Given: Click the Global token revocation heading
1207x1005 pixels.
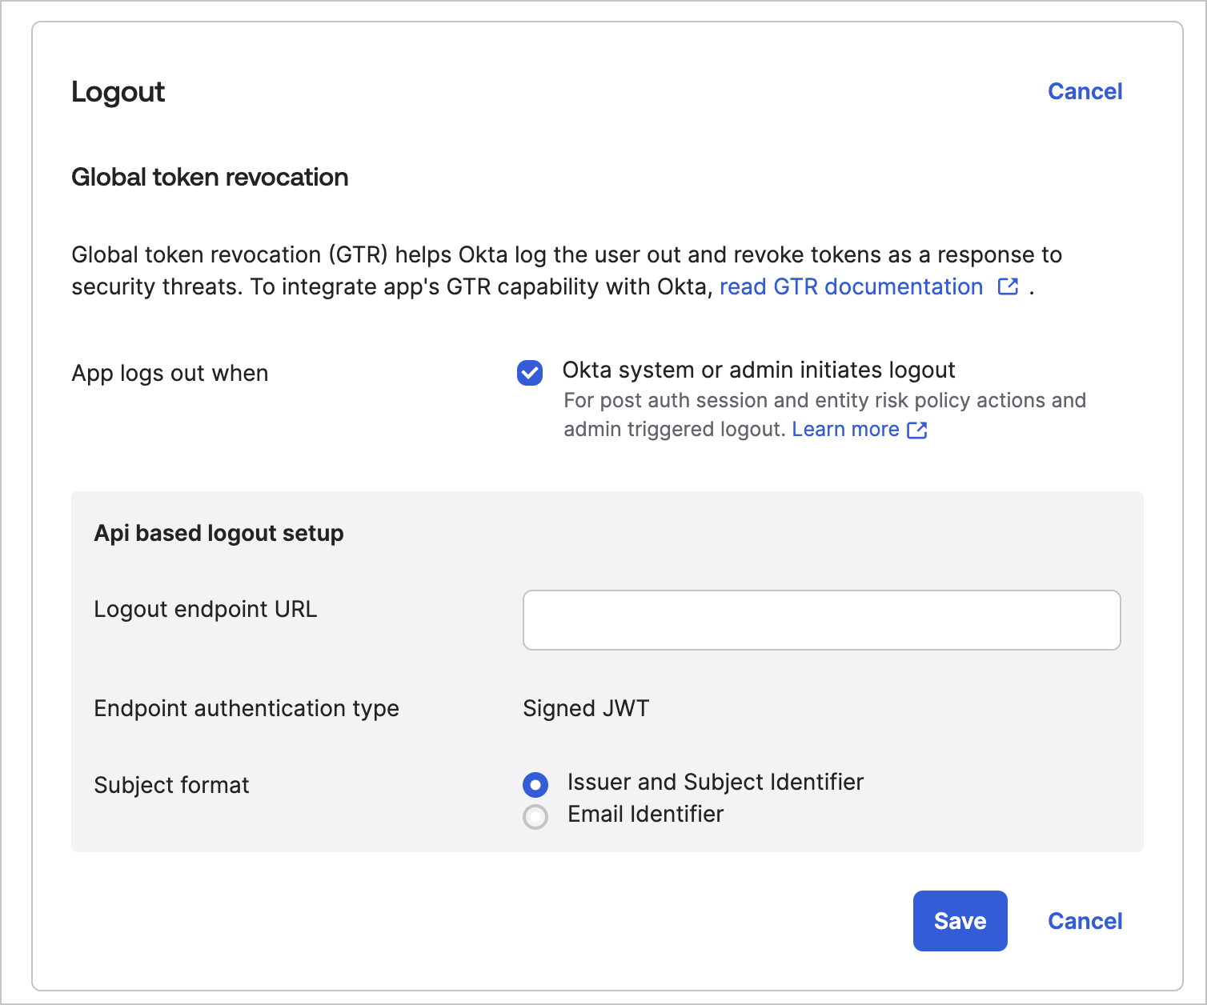Looking at the screenshot, I should pos(210,177).
